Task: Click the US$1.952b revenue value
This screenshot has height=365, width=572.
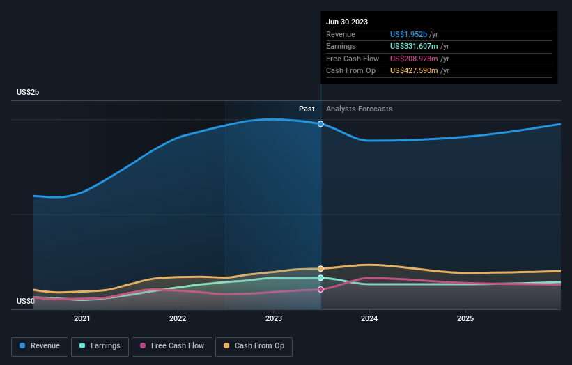Action: point(408,34)
